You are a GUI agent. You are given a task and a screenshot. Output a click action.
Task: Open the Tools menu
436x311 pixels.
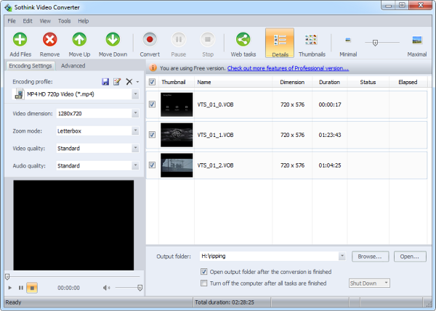tap(65, 21)
